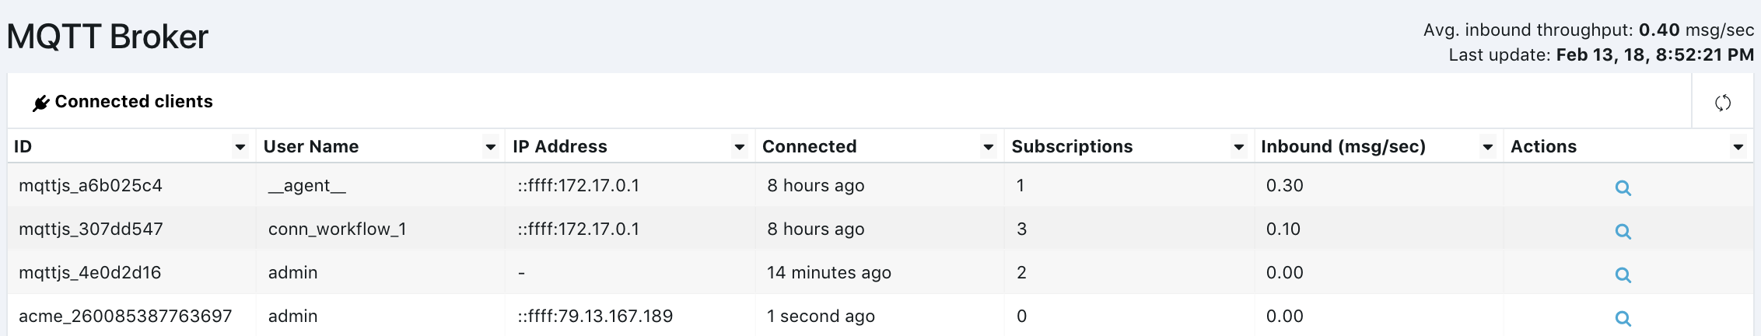The image size is (1761, 336).
Task: Click the magnifier icon for mqttjs_a6b025c4
Action: pyautogui.click(x=1623, y=187)
